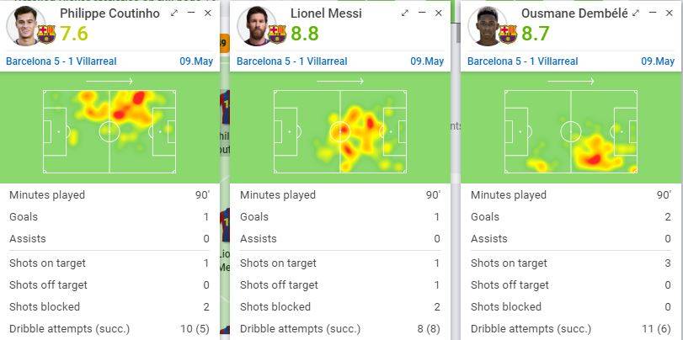This screenshot has width=683, height=340.
Task: Close the Lionel Messi panel
Action: click(x=439, y=13)
